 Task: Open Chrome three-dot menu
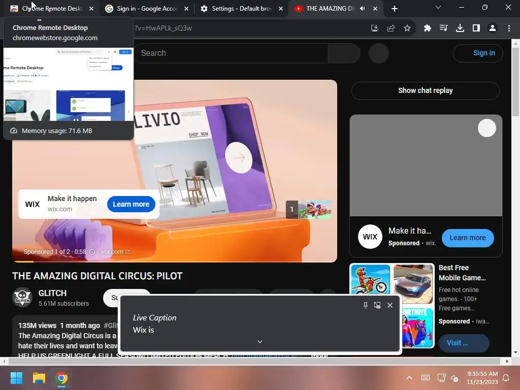(x=509, y=28)
